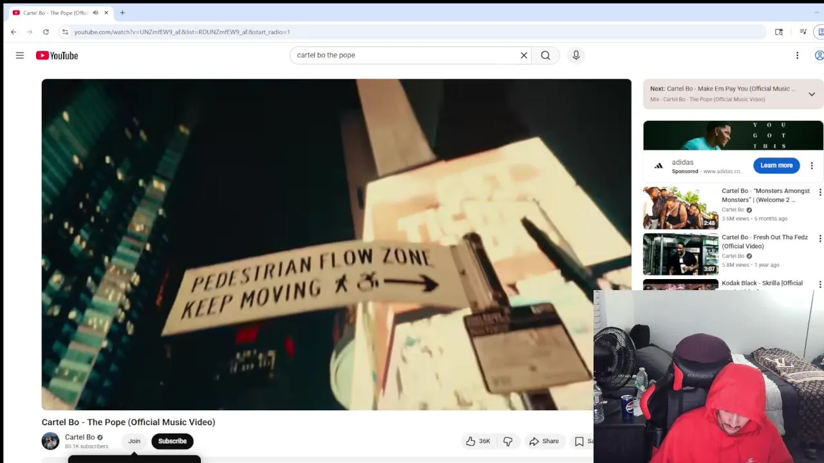Click the 80.1K subscribers text
The width and height of the screenshot is (824, 463).
pyautogui.click(x=86, y=446)
